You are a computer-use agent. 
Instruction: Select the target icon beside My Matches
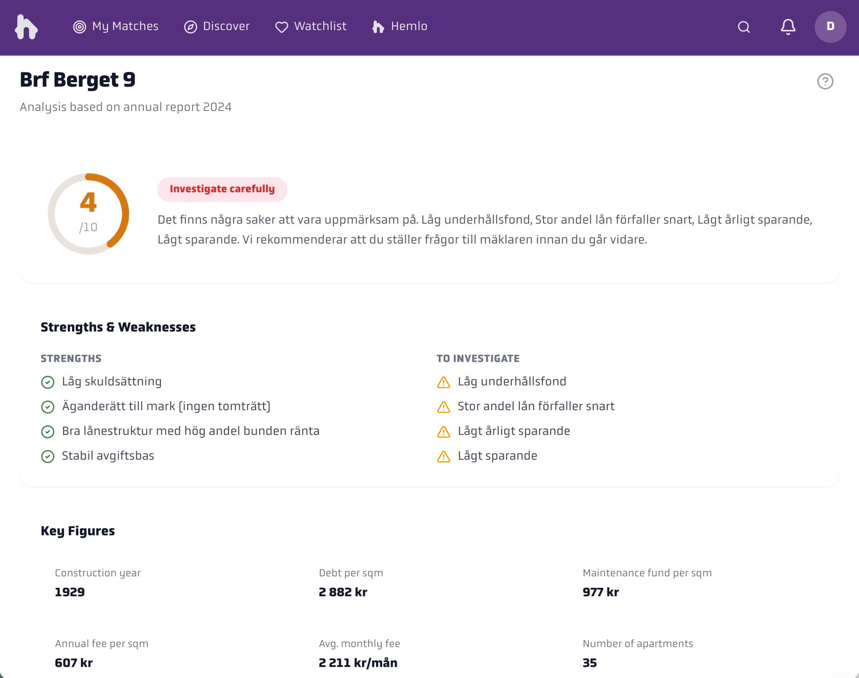79,27
